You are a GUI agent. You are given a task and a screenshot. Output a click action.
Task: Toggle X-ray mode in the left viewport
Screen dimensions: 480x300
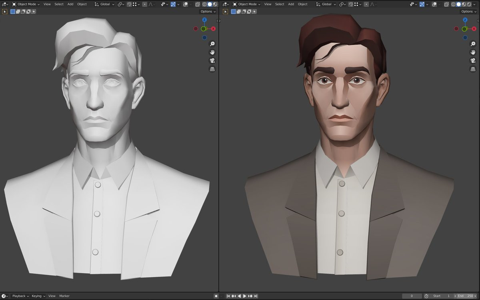click(198, 4)
